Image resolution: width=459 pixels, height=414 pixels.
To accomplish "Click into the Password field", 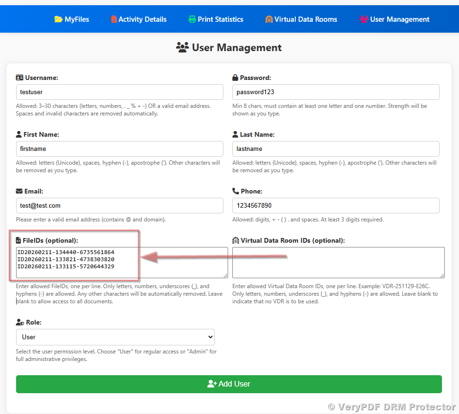I will [x=335, y=92].
